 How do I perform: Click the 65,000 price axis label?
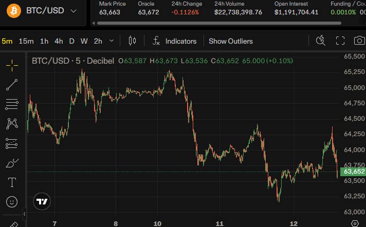(354, 87)
